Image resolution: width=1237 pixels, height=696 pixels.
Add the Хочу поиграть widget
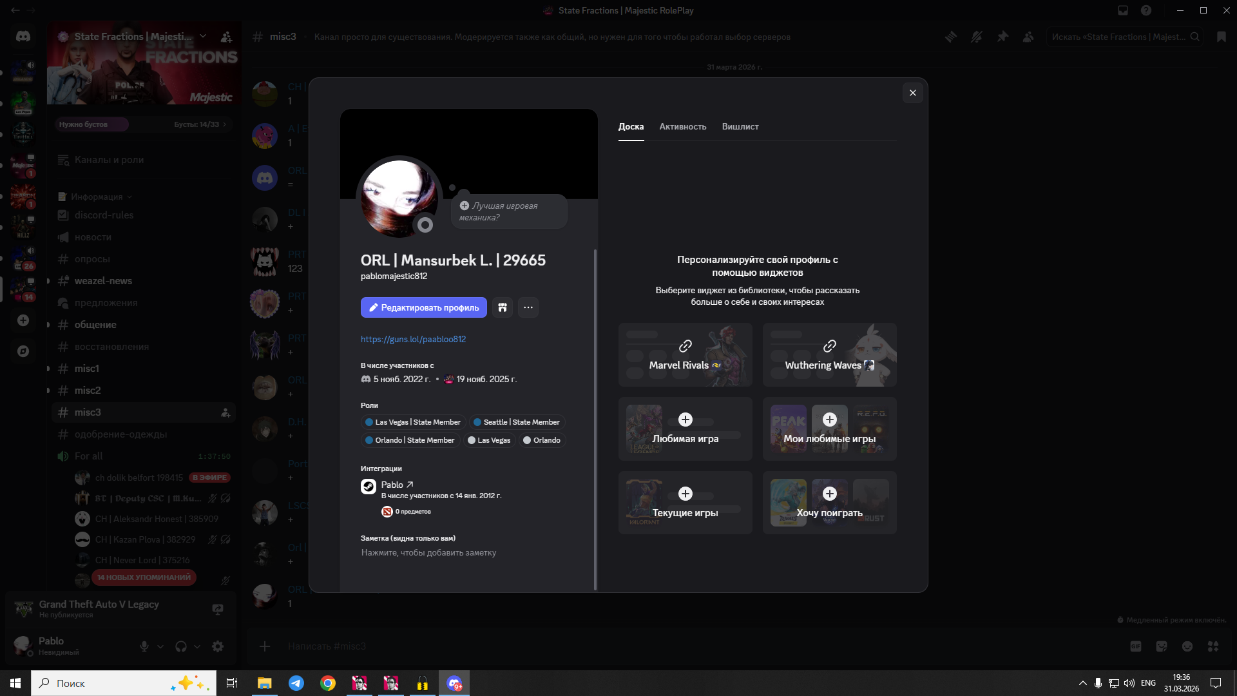[829, 494]
